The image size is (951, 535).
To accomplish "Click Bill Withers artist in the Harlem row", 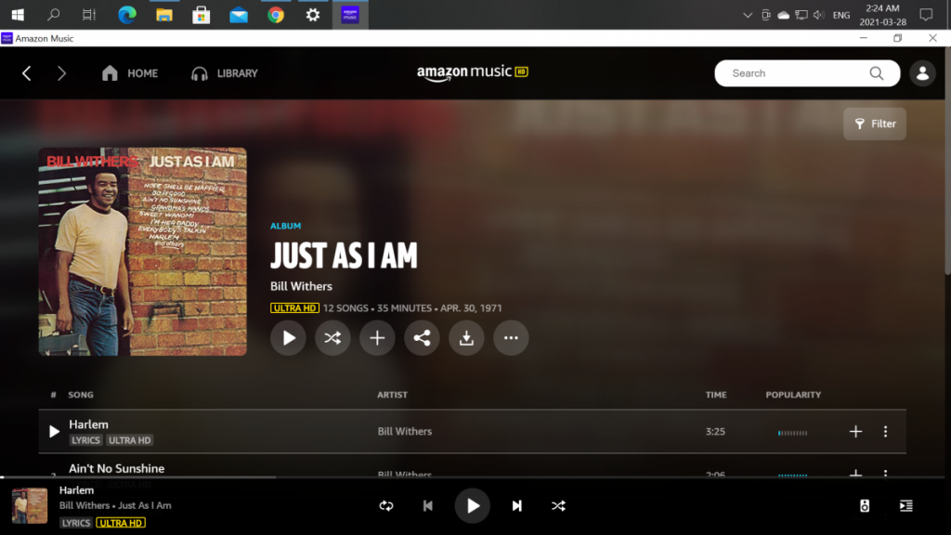I will pyautogui.click(x=405, y=431).
